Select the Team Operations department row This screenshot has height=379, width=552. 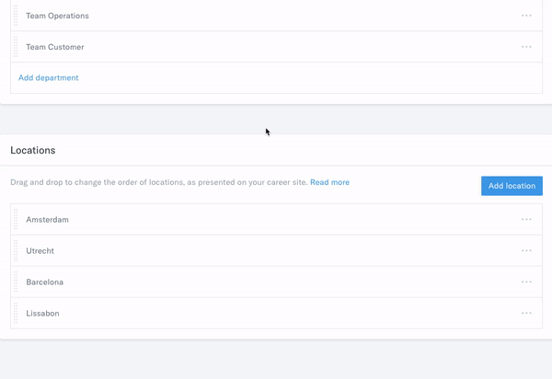[276, 16]
